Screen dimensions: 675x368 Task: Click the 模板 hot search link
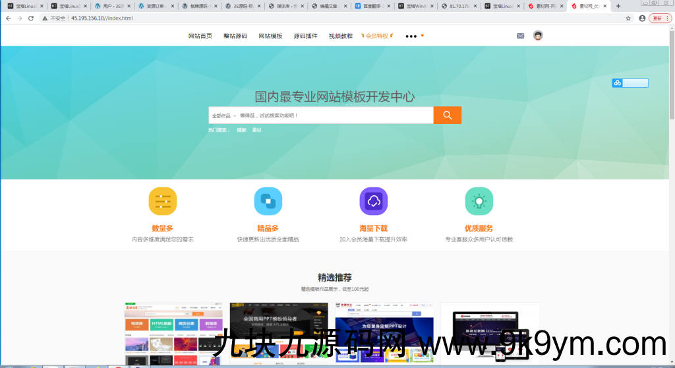[241, 130]
